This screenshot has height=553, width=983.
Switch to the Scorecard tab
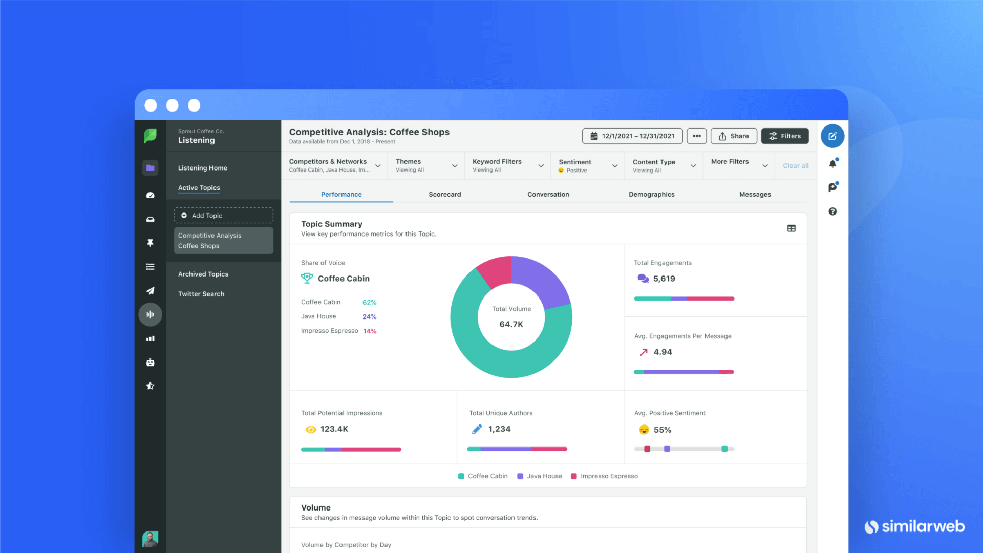(444, 195)
